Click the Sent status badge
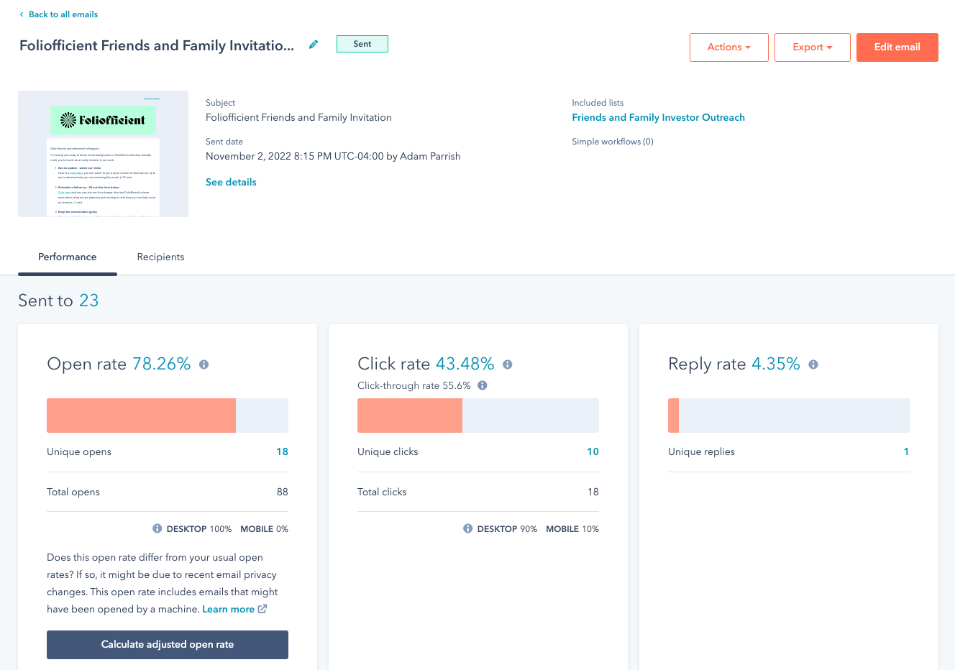 (362, 44)
